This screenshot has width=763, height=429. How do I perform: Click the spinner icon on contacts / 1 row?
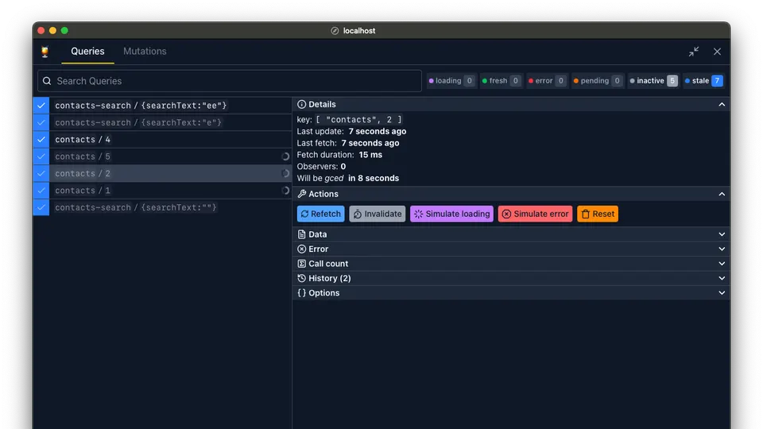[285, 190]
